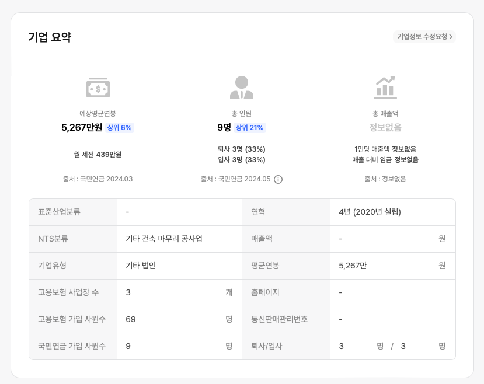This screenshot has height=384, width=484.
Task: Click the 출처 : 국민연금 2024.03 text
Action: [98, 179]
